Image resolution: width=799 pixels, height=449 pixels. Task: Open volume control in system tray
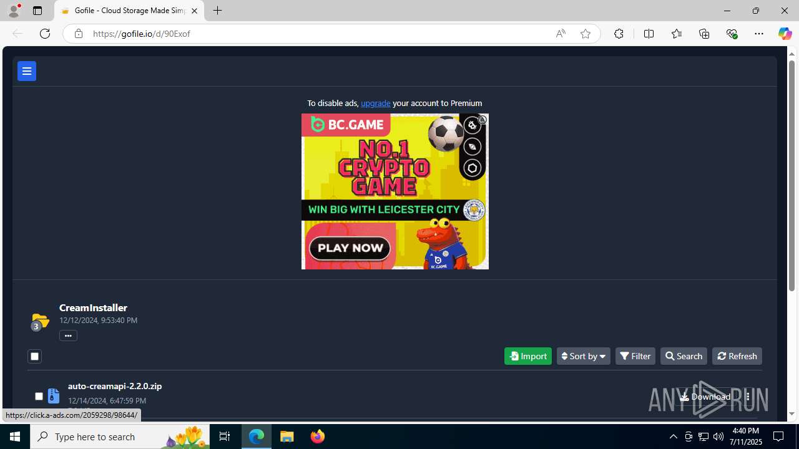(x=718, y=437)
